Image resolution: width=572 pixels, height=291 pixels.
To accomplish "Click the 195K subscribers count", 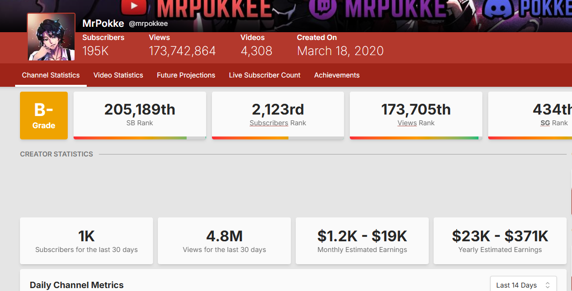I will coord(95,51).
